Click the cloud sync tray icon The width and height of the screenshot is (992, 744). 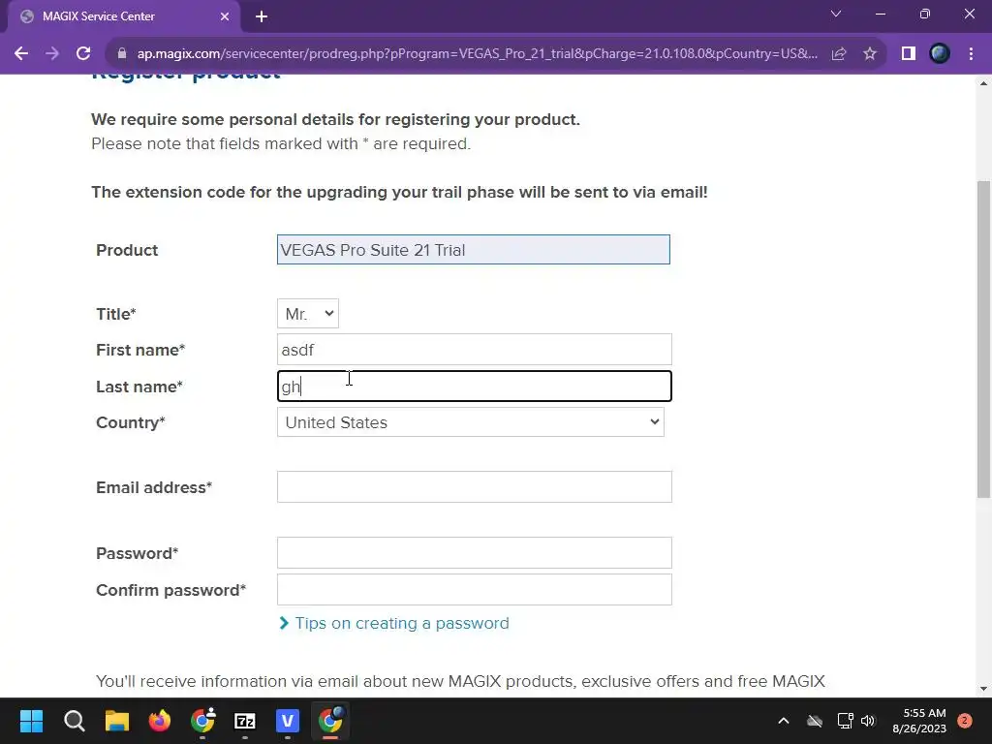(x=815, y=721)
